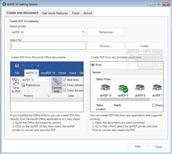The height and width of the screenshot is (154, 172).
Task: Open the Tools tab
Action: (x=76, y=13)
